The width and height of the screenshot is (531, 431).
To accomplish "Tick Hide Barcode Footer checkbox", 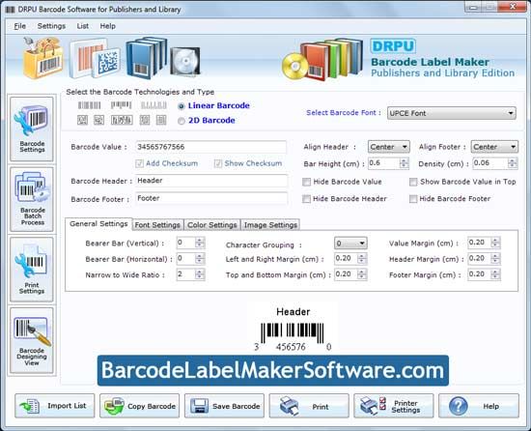I will click(413, 199).
